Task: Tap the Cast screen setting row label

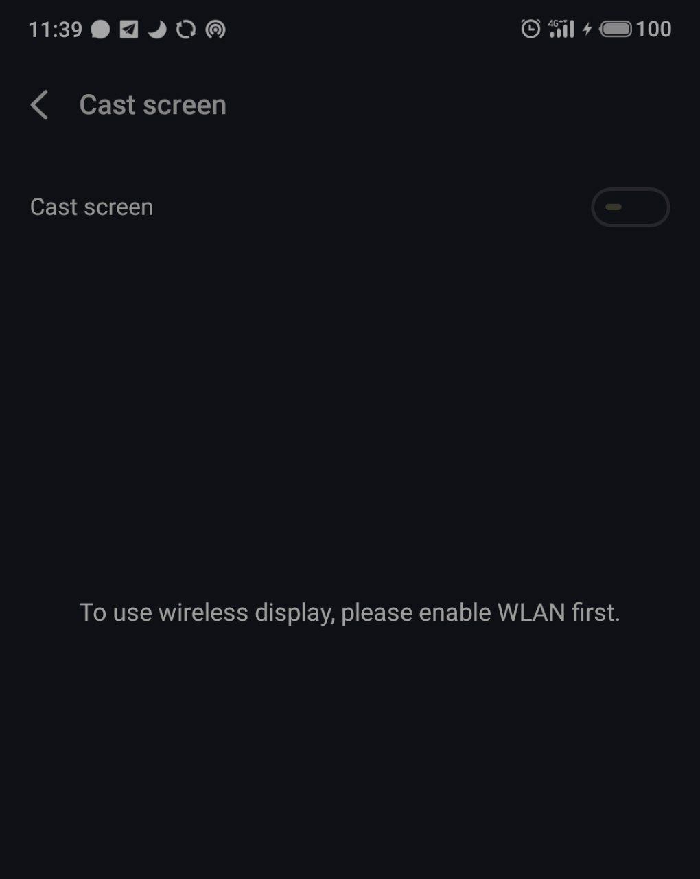Action: [91, 207]
